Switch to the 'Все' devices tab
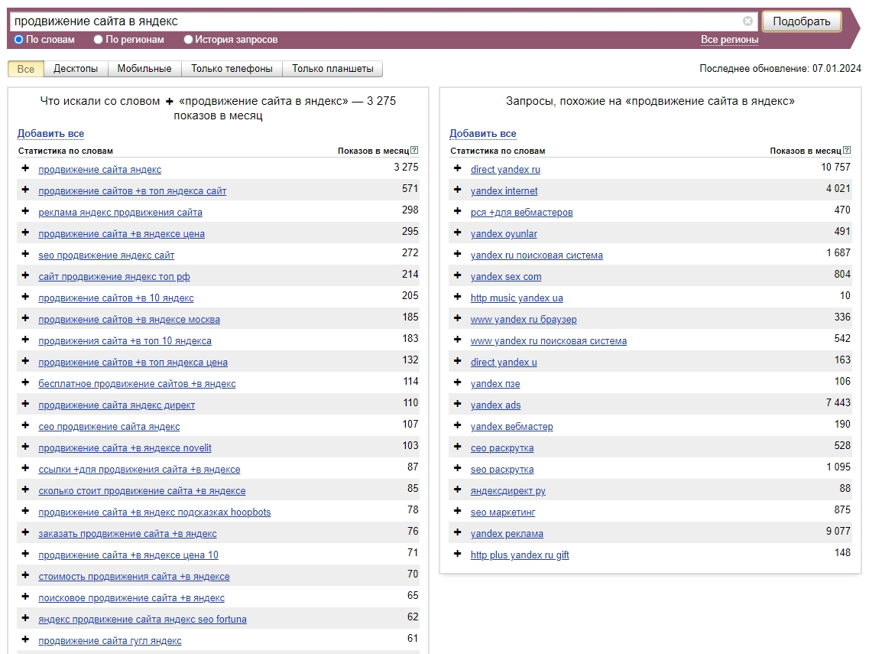This screenshot has width=869, height=654. click(25, 69)
